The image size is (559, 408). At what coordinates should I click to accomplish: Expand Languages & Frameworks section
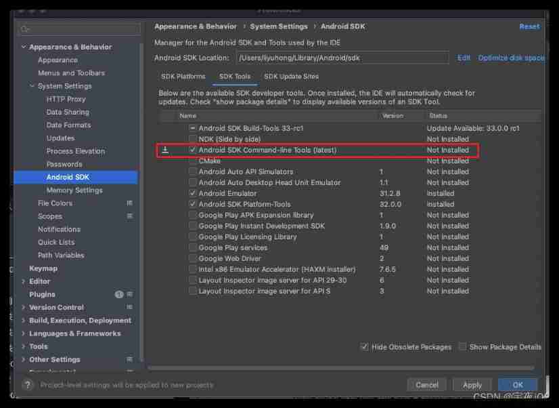[24, 333]
